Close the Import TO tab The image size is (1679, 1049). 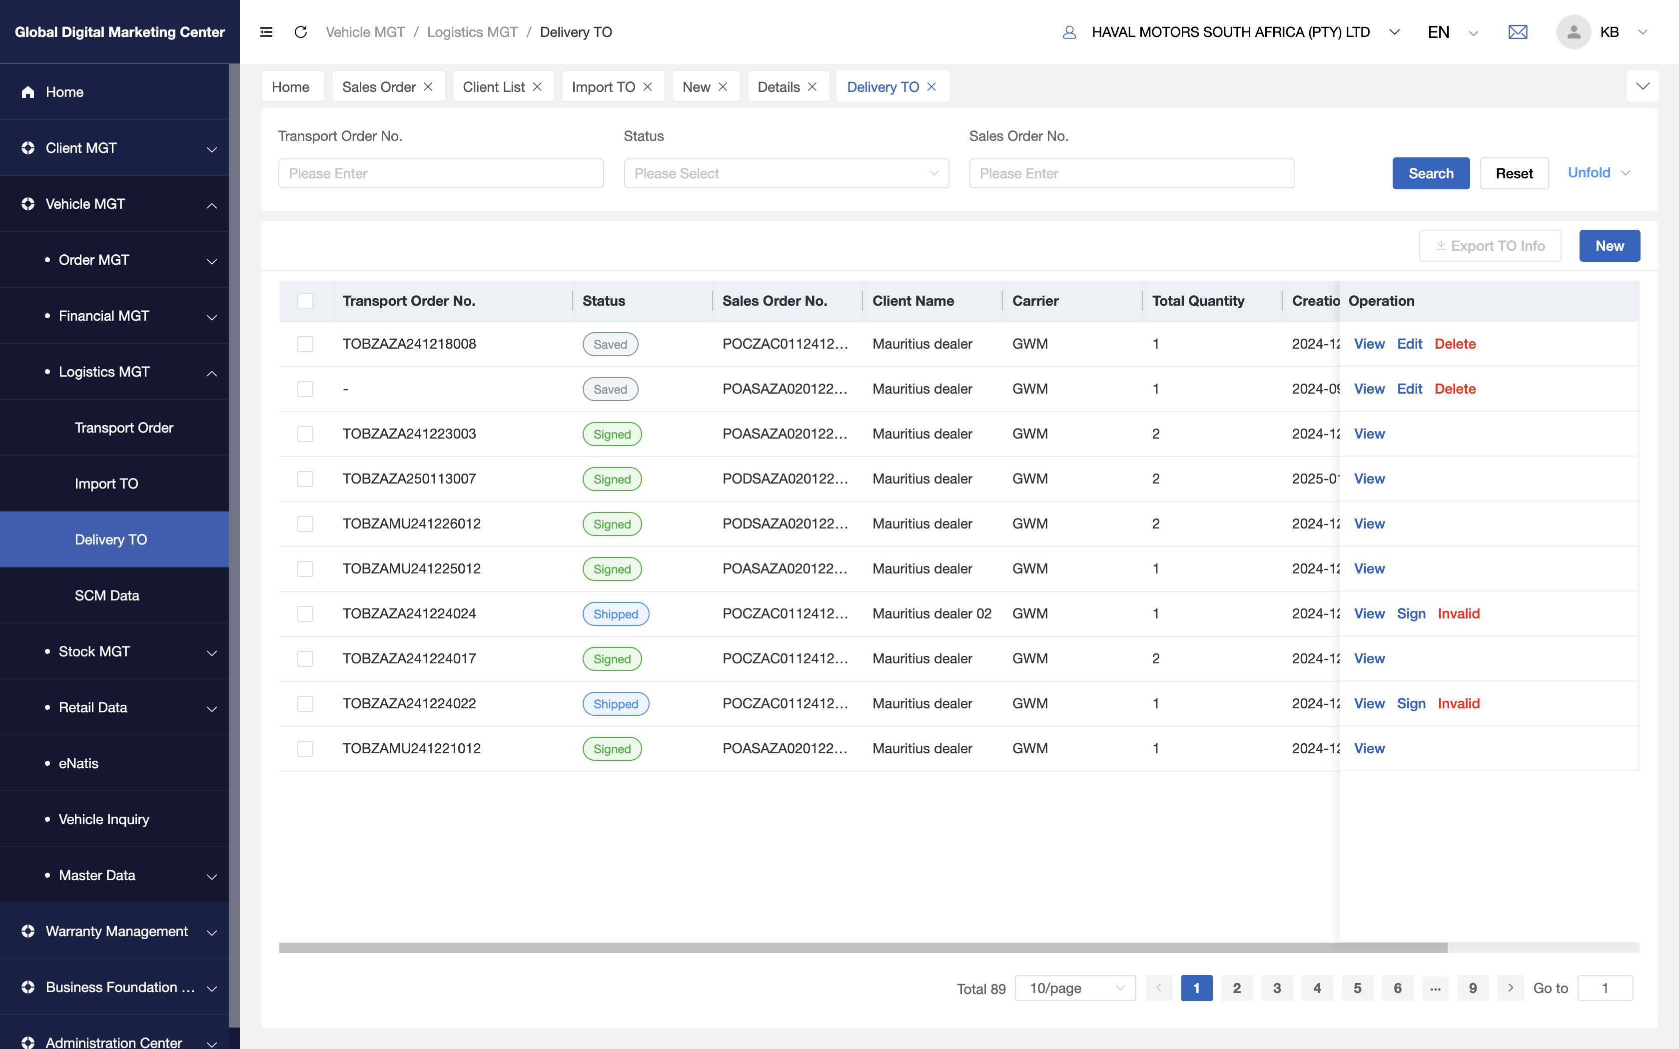point(647,87)
